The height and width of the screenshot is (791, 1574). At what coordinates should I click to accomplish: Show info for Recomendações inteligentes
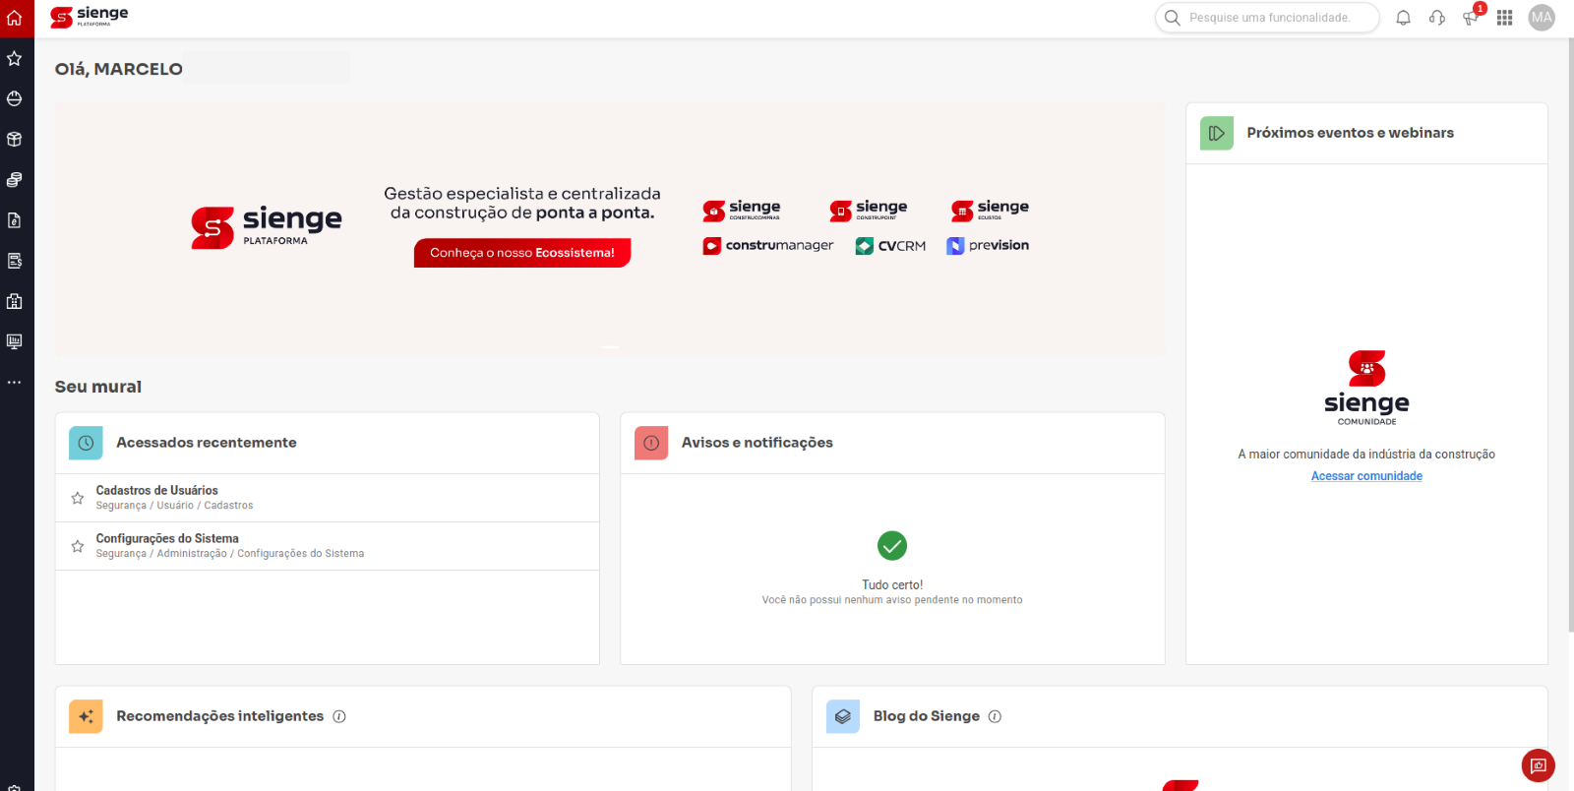point(339,716)
